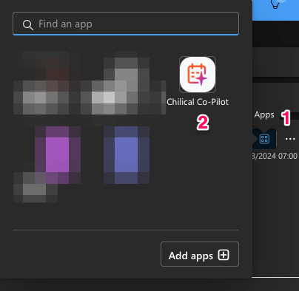Open the more options ellipsis menu
Viewport: 299px width, 291px height.
(x=290, y=139)
